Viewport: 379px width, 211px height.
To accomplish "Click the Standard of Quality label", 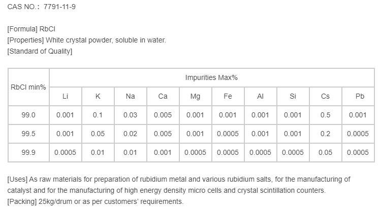I will click(x=40, y=51).
